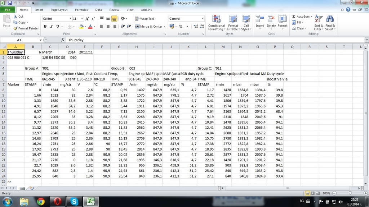
Task: Click the Find & Select binoculars icon
Action: coord(330,19)
